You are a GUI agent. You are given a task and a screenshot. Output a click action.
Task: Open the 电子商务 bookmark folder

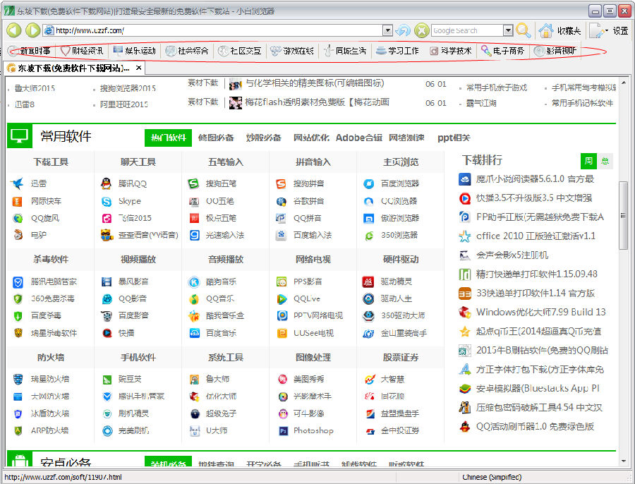[x=503, y=51]
